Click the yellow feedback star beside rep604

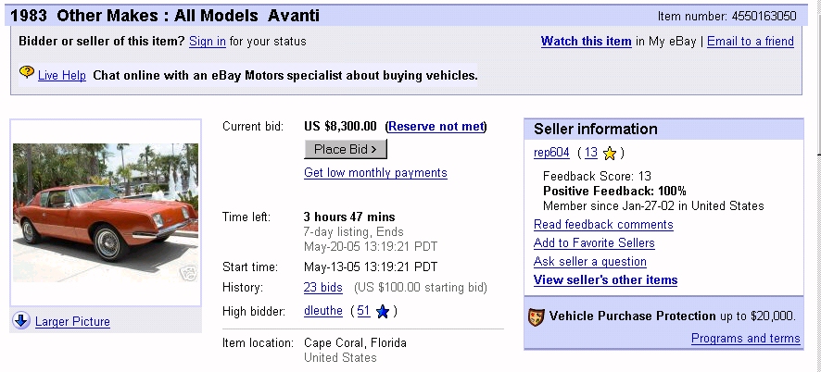609,154
